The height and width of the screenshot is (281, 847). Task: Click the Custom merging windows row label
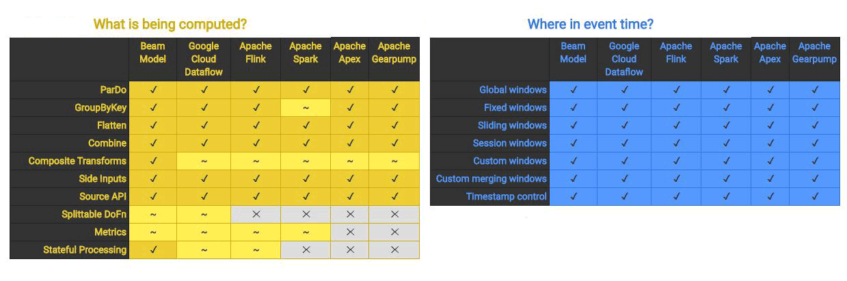[x=492, y=178]
